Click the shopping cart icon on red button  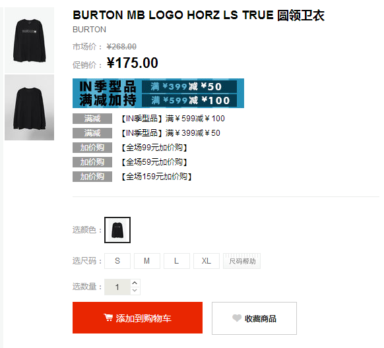[x=108, y=318]
